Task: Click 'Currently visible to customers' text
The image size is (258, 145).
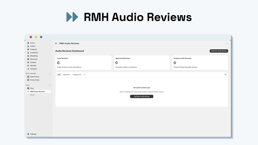Action: 126,67
